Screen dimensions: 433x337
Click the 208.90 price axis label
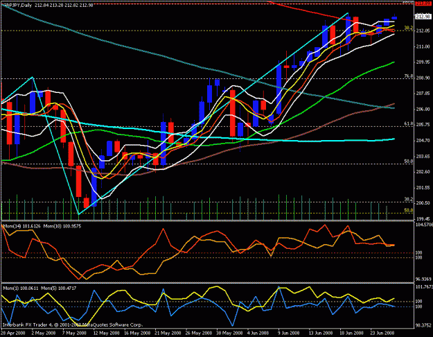point(423,78)
